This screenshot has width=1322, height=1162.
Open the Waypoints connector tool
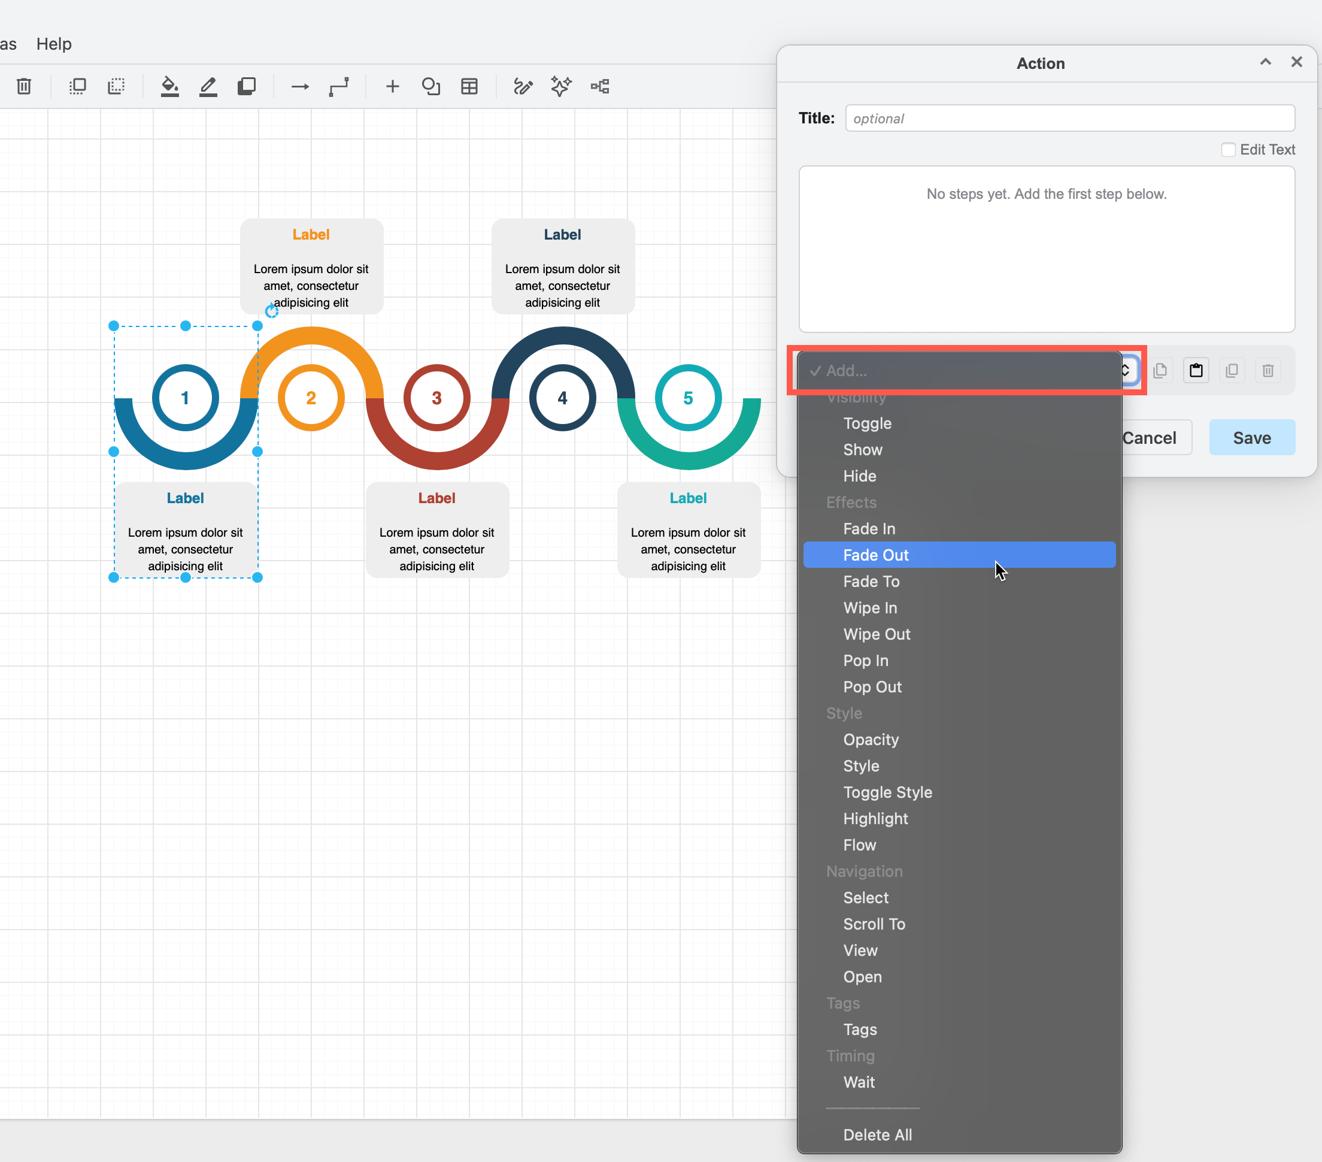tap(338, 86)
